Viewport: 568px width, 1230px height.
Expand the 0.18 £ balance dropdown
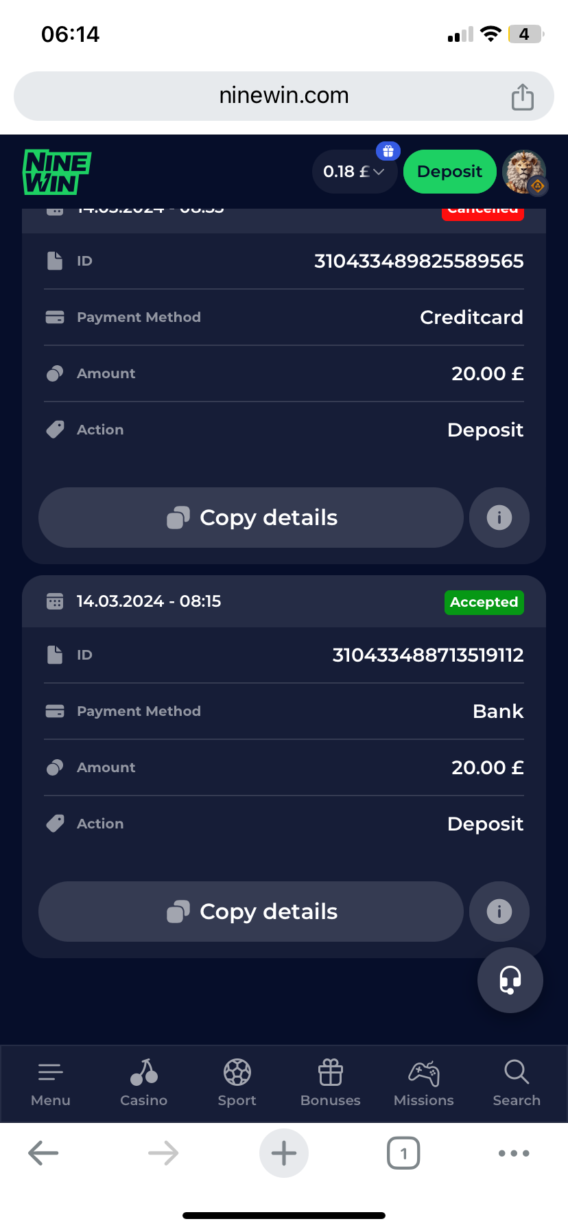354,172
